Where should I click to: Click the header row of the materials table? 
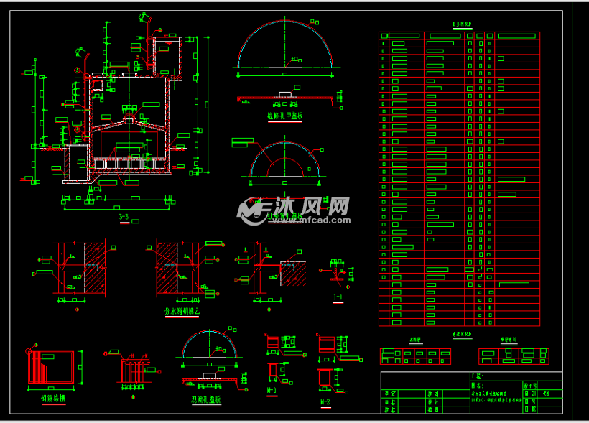[x=459, y=35]
